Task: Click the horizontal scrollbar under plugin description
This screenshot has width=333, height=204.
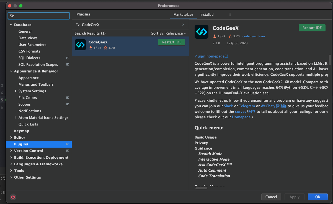Action: [x=201, y=188]
